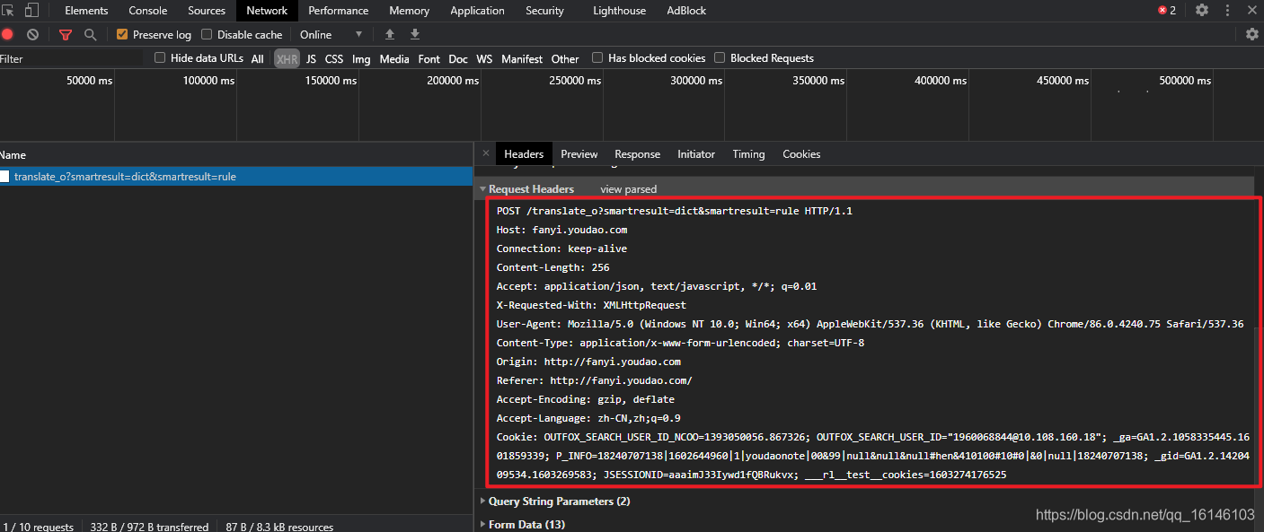Close the request details pane
This screenshot has width=1264, height=532.
pyautogui.click(x=486, y=153)
